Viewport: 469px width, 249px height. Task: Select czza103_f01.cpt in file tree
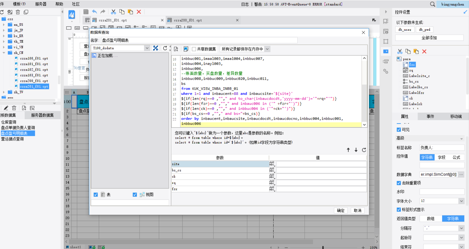tap(34, 75)
